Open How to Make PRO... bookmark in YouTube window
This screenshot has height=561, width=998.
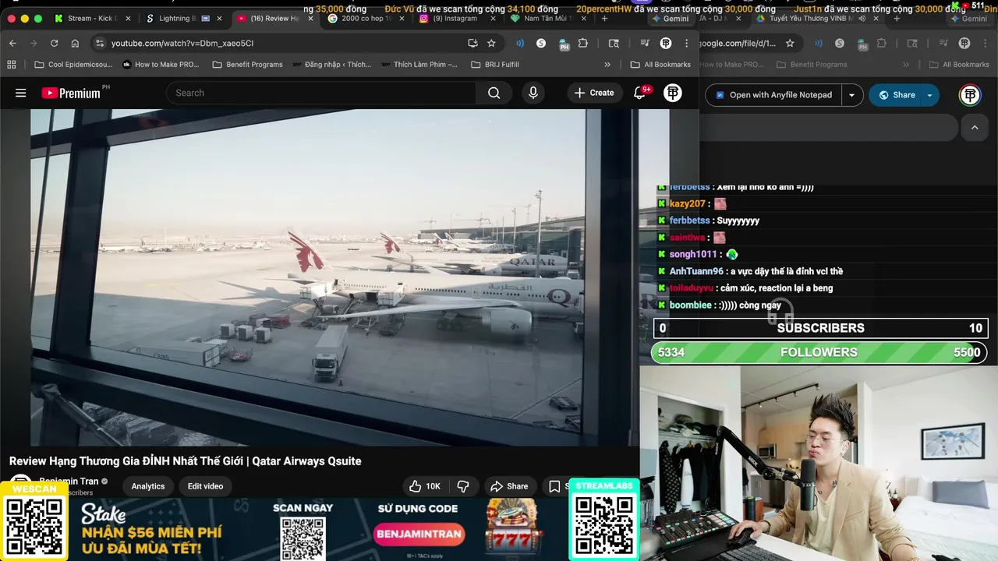(x=161, y=65)
